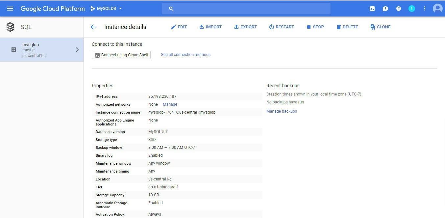Click Manage link for authorized networks

(x=170, y=104)
